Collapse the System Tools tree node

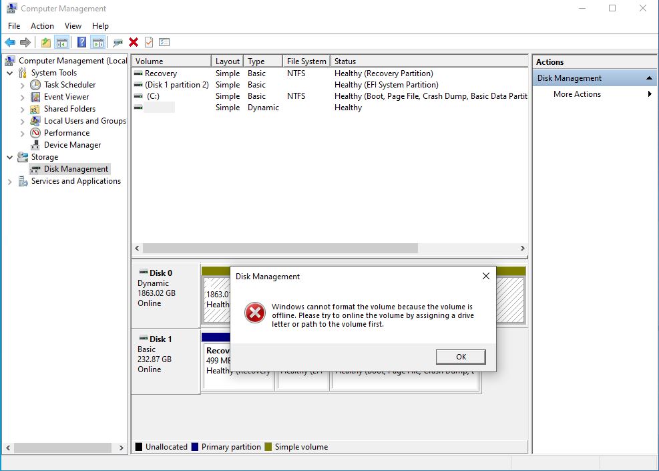click(9, 73)
